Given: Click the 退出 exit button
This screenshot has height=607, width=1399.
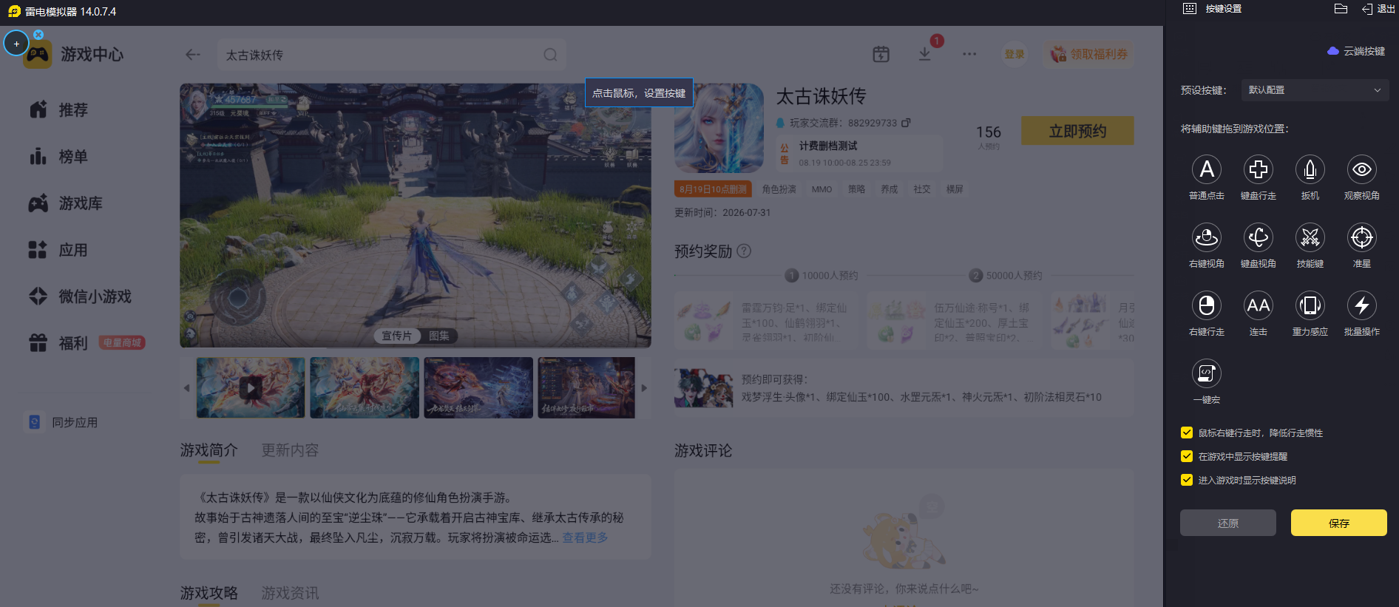Looking at the screenshot, I should pyautogui.click(x=1378, y=9).
